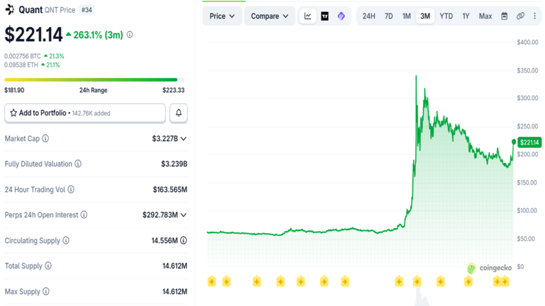Select the 1Y timeframe tab

466,16
